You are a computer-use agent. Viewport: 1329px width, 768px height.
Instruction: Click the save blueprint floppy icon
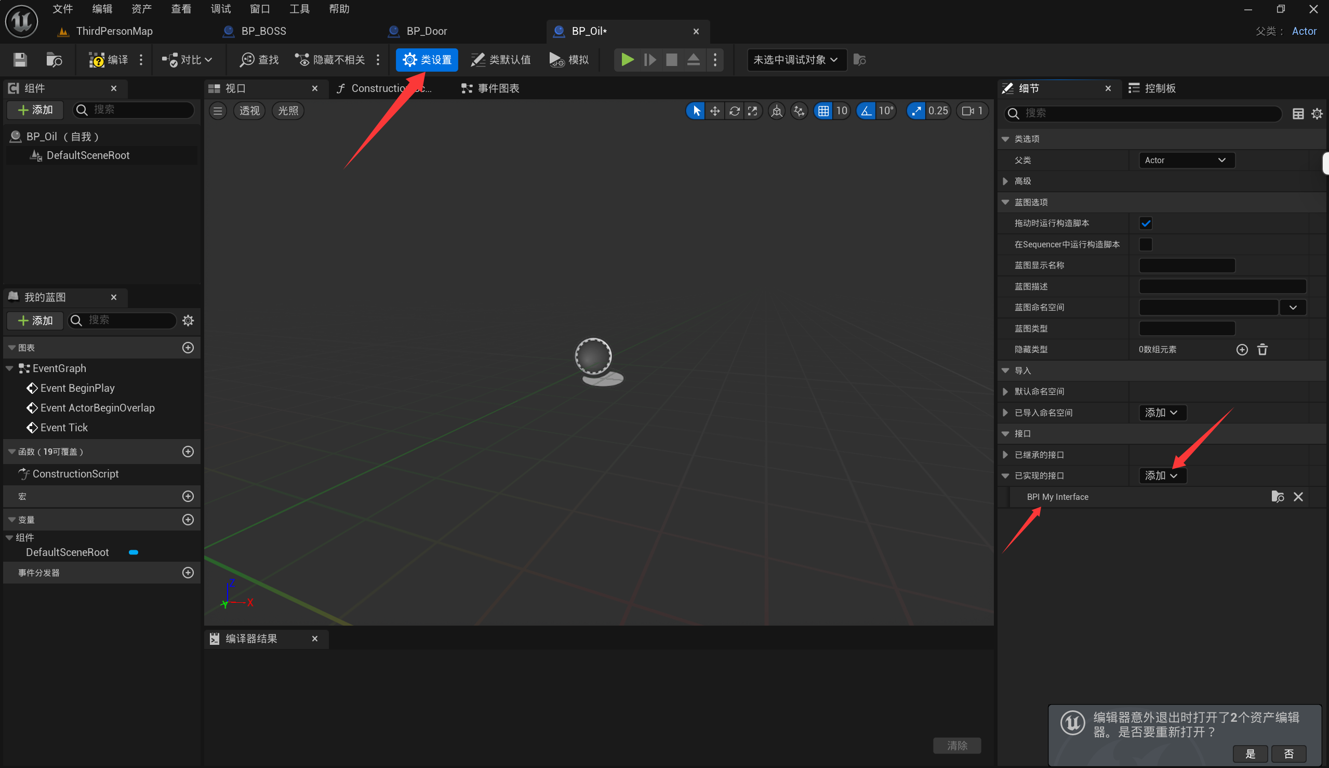click(20, 60)
